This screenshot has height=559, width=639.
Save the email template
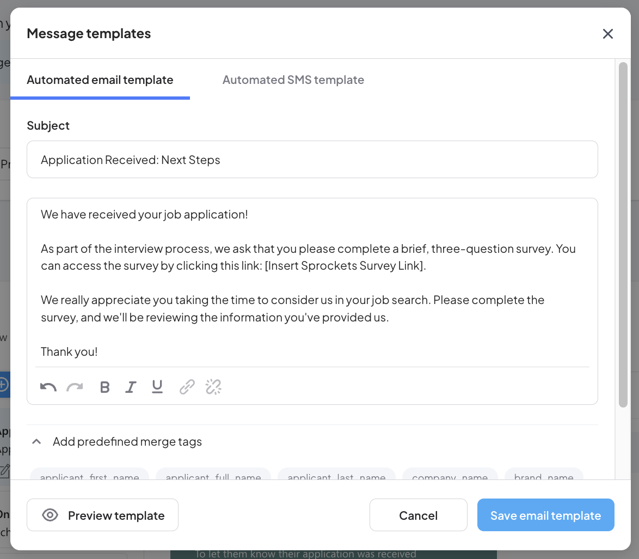click(x=545, y=514)
